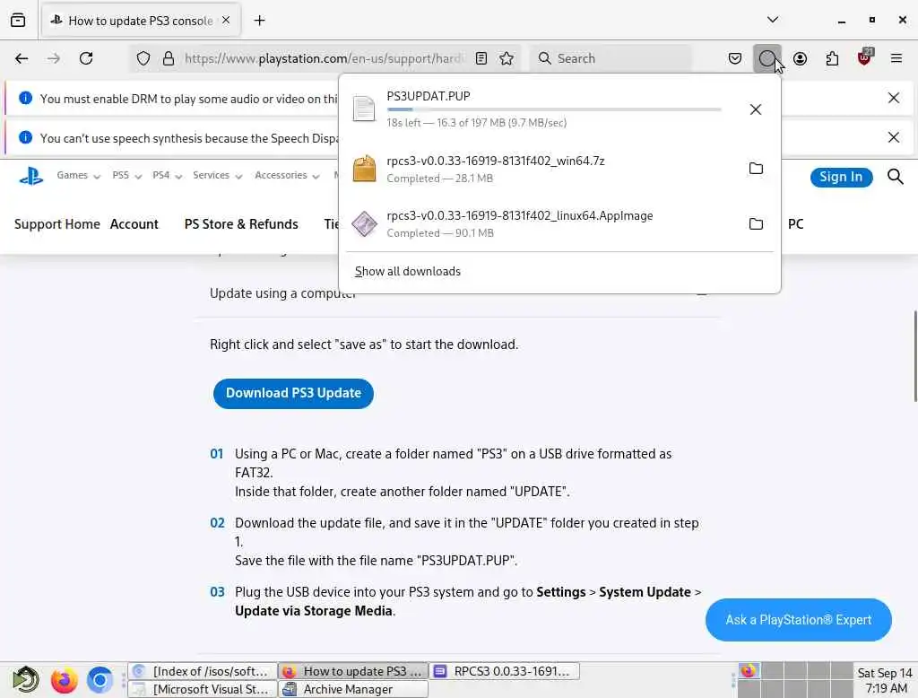This screenshot has width=918, height=698.
Task: Expand the PS5 menu
Action: tap(126, 175)
